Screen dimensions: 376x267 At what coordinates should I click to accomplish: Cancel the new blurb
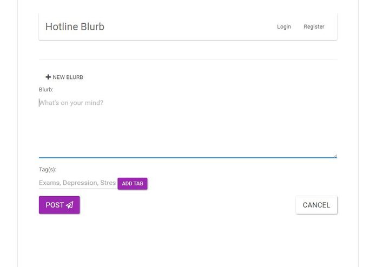(x=316, y=205)
